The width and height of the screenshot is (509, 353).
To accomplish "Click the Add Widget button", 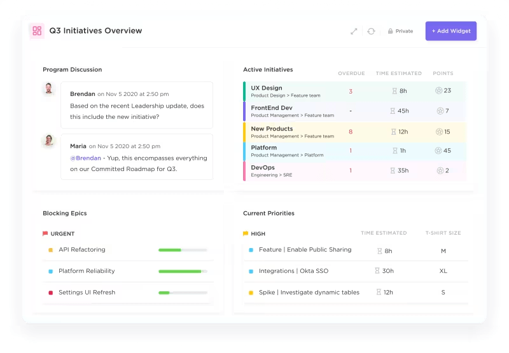I will coord(451,31).
